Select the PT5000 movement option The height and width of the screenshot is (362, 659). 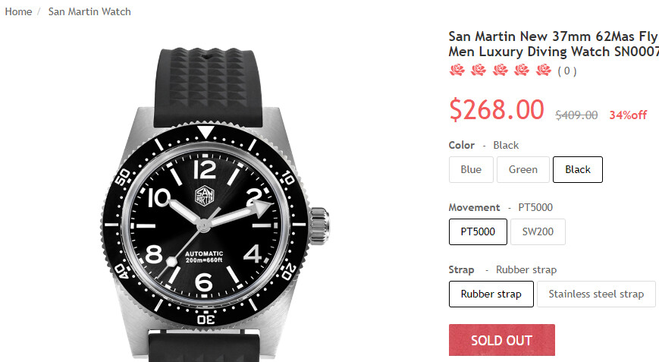point(478,231)
